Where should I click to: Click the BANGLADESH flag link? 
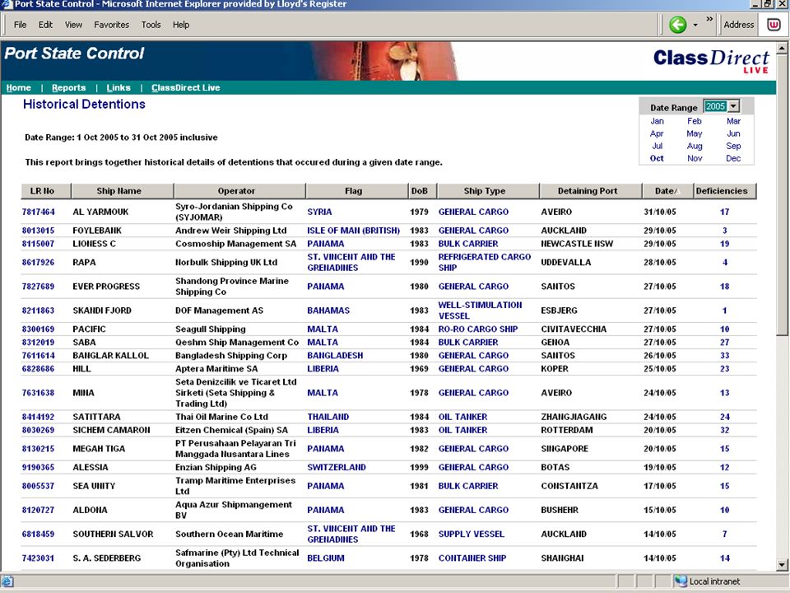(x=335, y=356)
